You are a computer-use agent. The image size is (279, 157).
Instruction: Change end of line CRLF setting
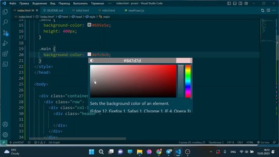tap(240, 143)
